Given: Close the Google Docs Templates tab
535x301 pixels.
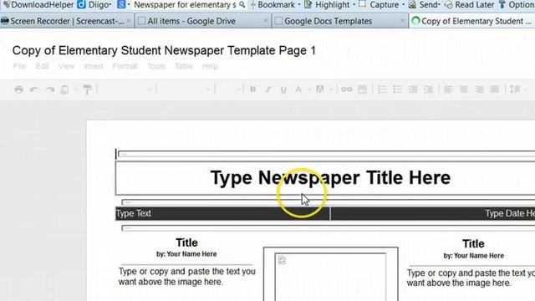Looking at the screenshot, I should 402,21.
